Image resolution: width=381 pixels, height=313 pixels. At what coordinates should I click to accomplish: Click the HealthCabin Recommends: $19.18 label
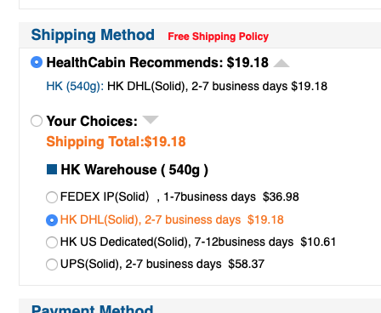[157, 62]
